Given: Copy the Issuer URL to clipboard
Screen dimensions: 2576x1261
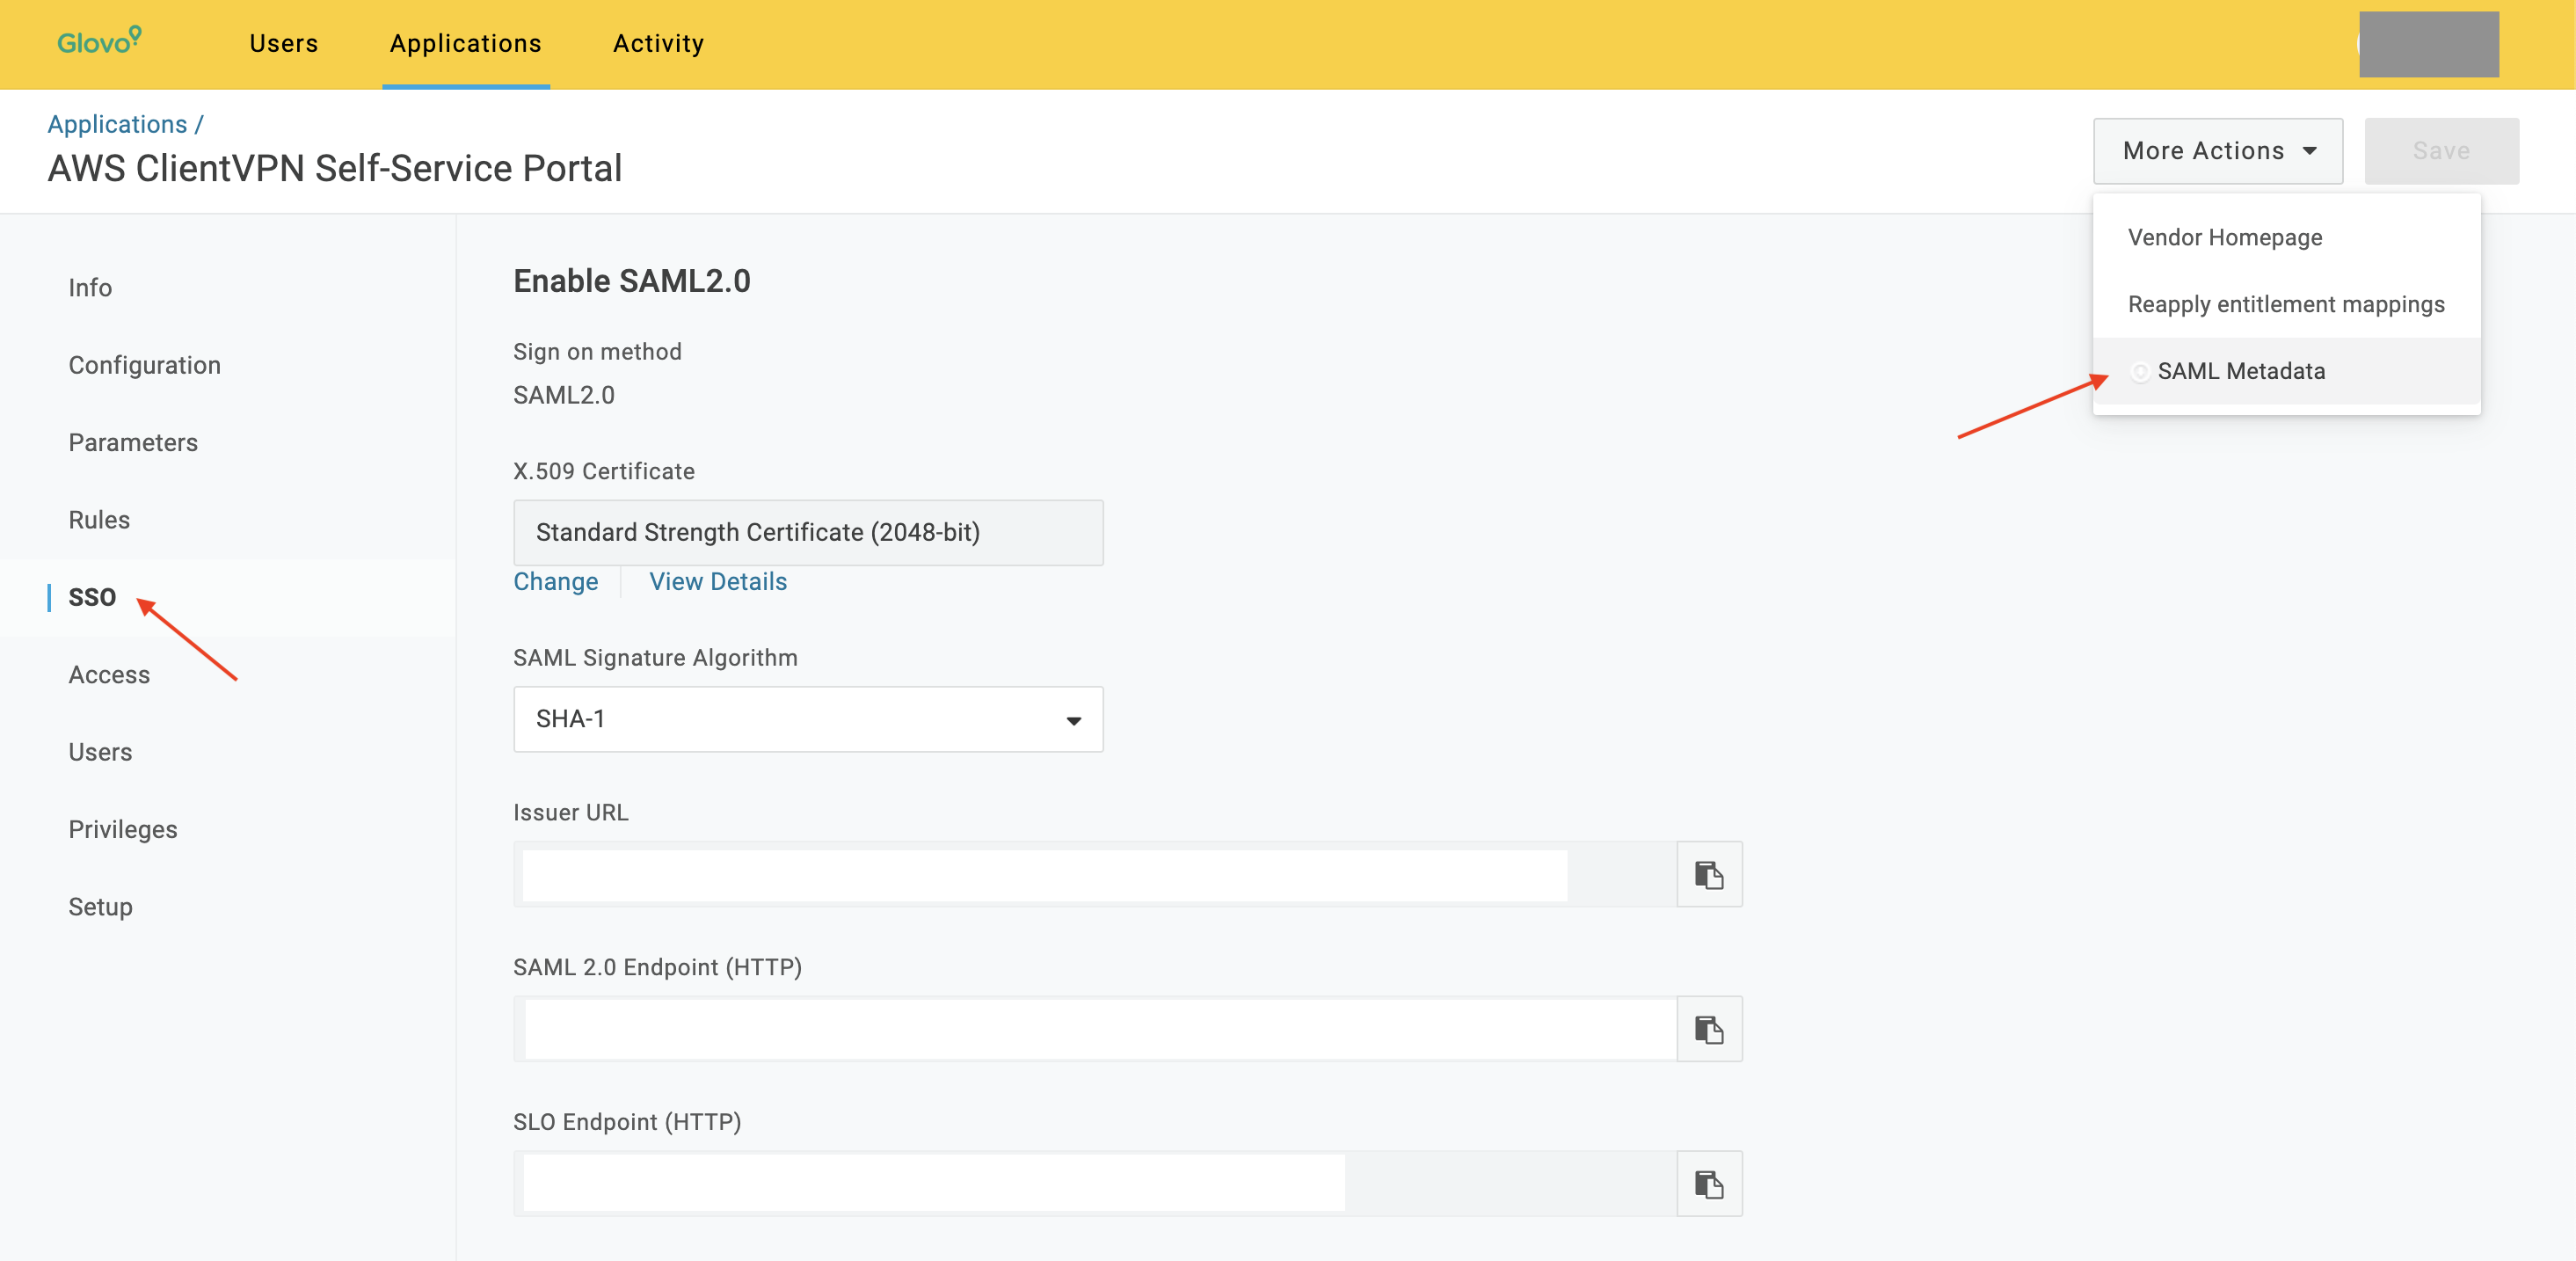Looking at the screenshot, I should point(1708,875).
